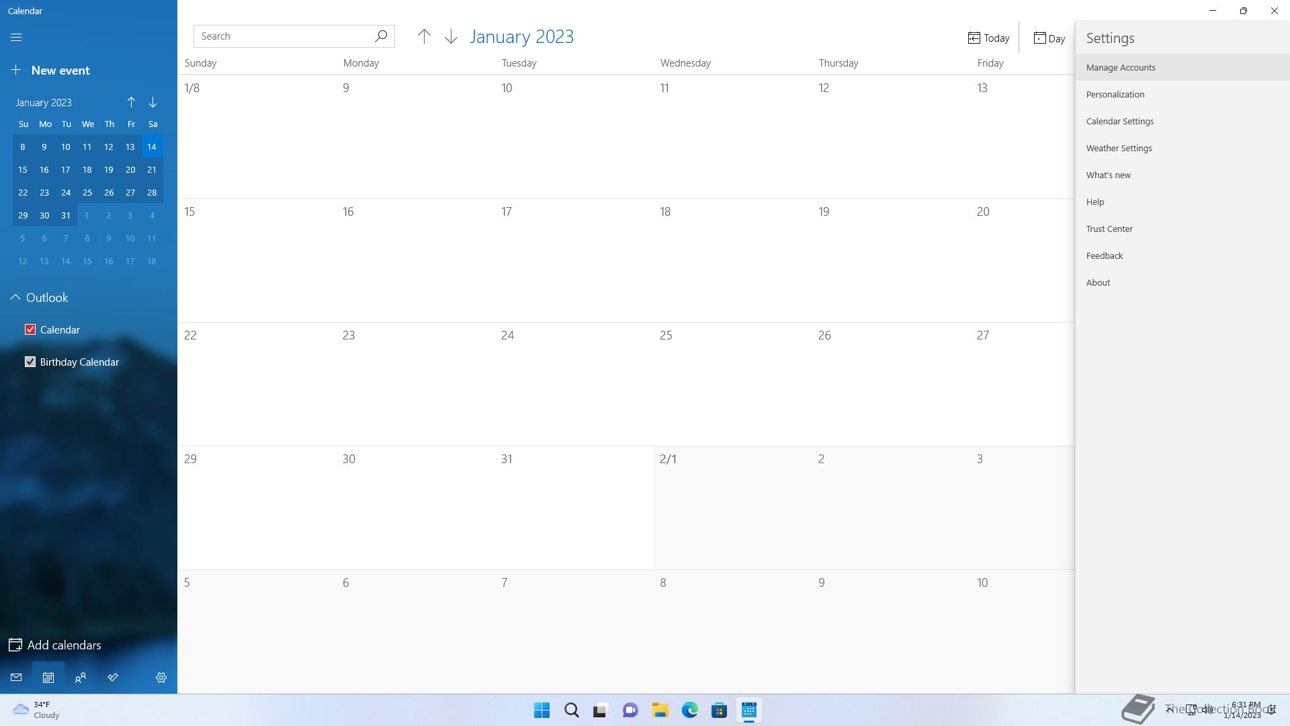
Task: Open Teams Chat in taskbar
Action: 630,710
